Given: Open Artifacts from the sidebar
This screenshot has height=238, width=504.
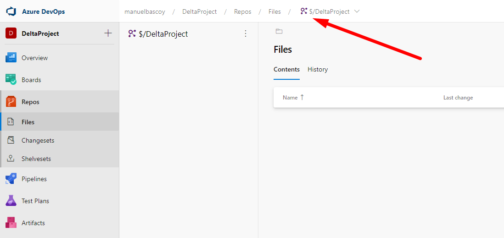Looking at the screenshot, I should pos(33,223).
